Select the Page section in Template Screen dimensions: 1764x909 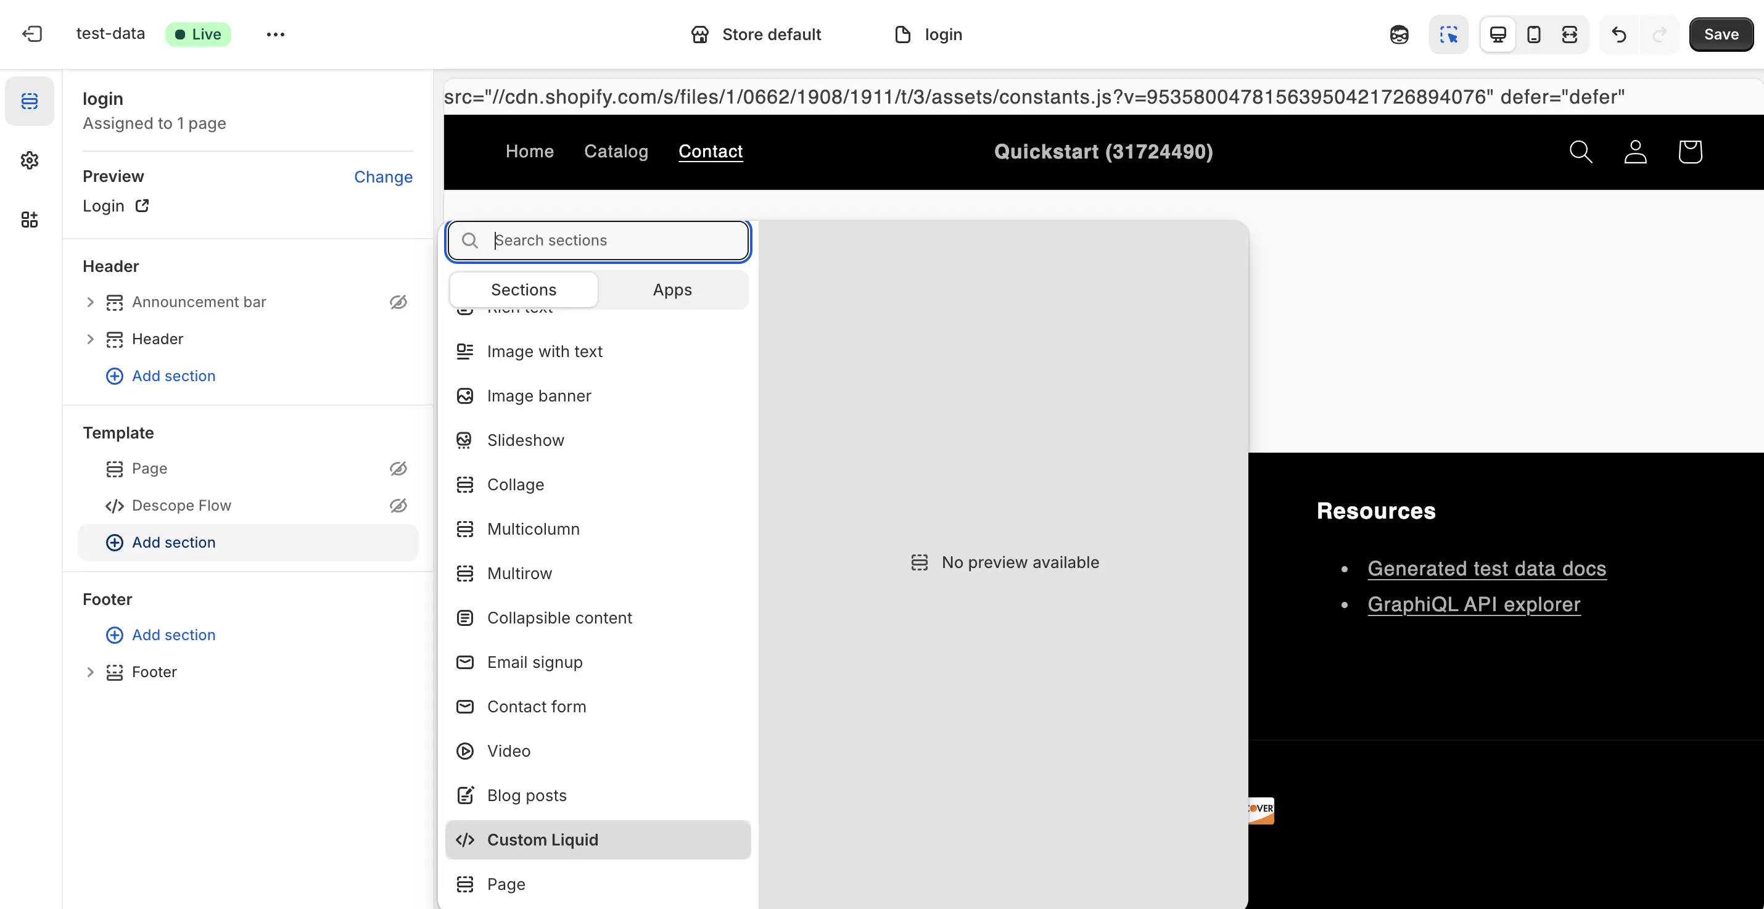[x=248, y=468]
